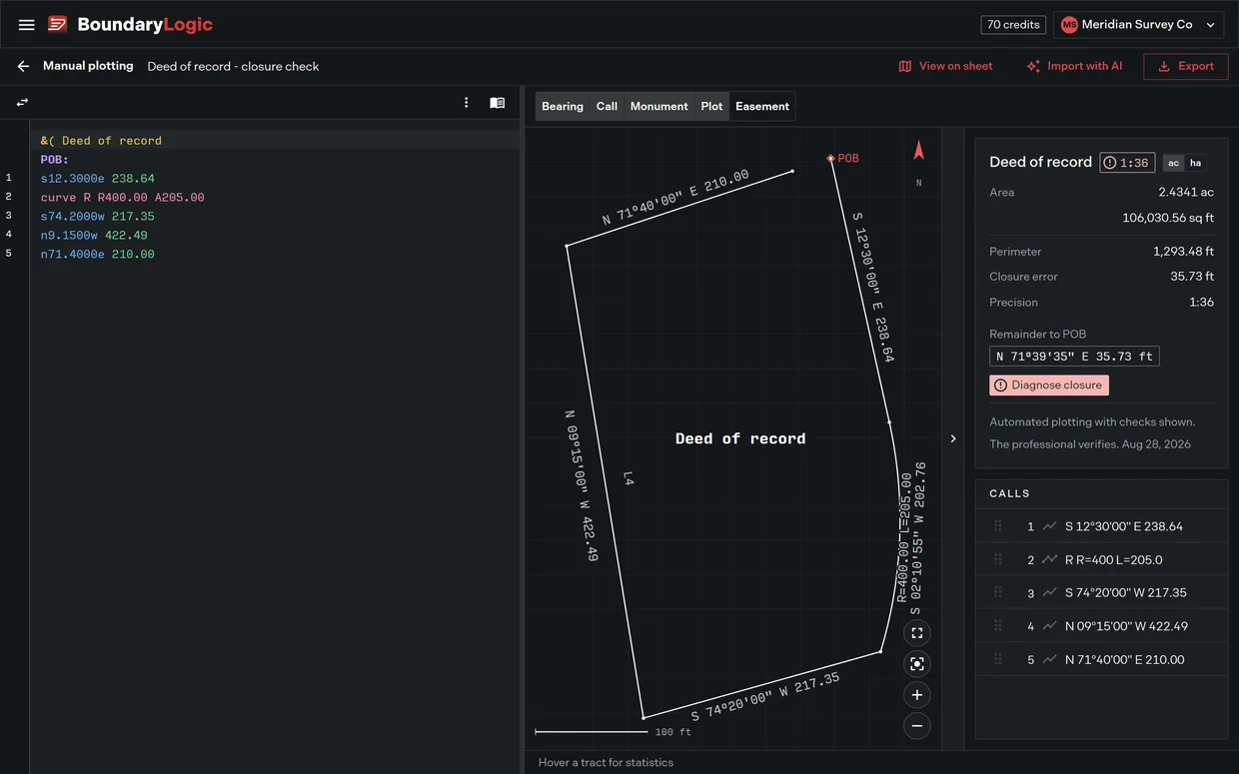Click the fit-to-screen map icon
This screenshot has height=774, width=1239.
[x=916, y=633]
